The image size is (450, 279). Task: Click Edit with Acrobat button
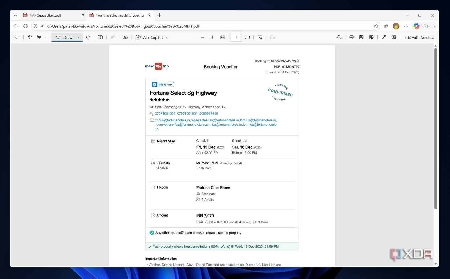click(419, 38)
